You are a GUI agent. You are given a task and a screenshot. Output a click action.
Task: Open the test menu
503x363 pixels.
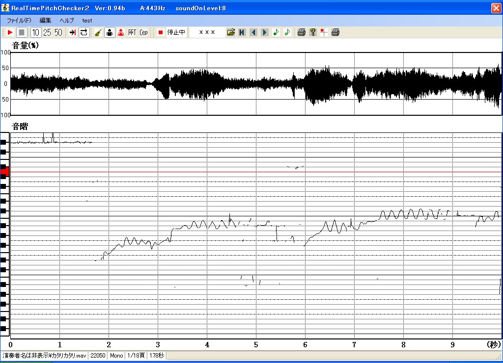click(87, 21)
